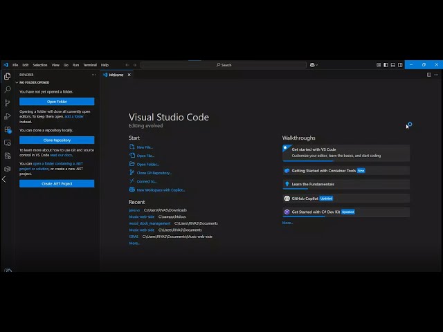Follow 'open a folder containing a .NET project' link
This screenshot has height=332, width=443.
point(51,166)
